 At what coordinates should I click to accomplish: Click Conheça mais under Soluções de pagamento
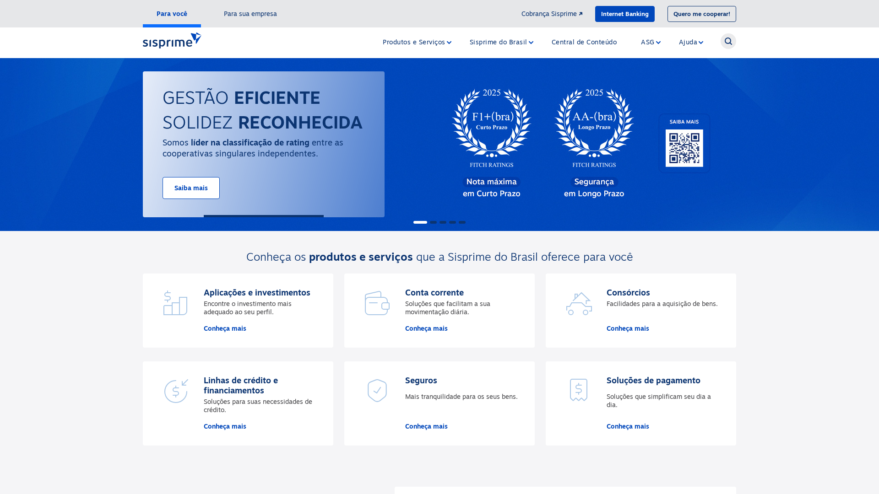click(x=628, y=426)
